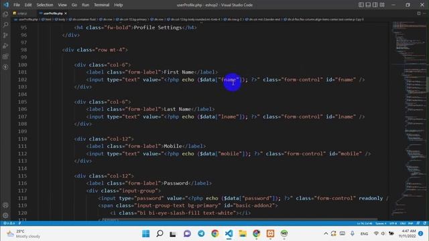Screen dimensions: 429x241
Task: Open Windows taskbar Search
Action: (x=160, y=234)
